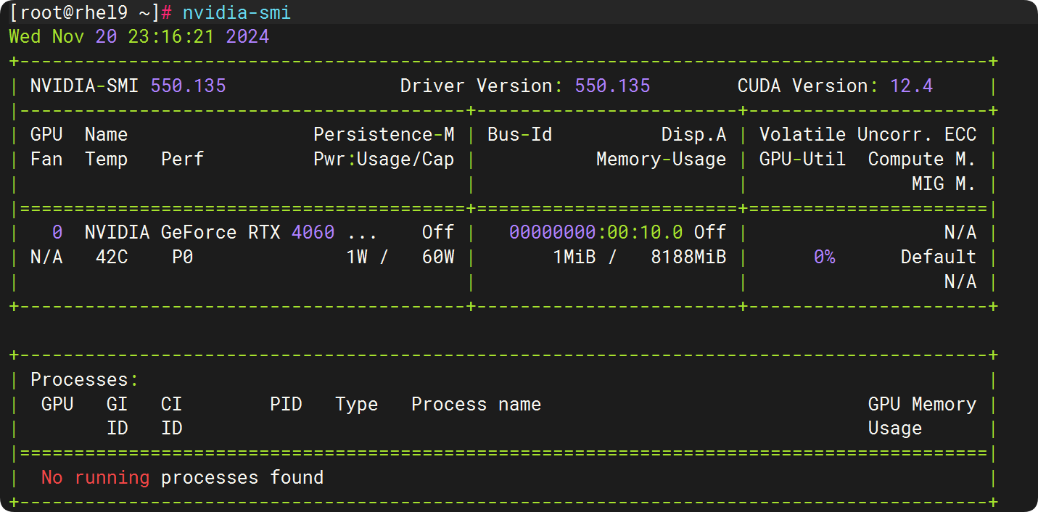Click the Compute M. header

pyautogui.click(x=922, y=159)
